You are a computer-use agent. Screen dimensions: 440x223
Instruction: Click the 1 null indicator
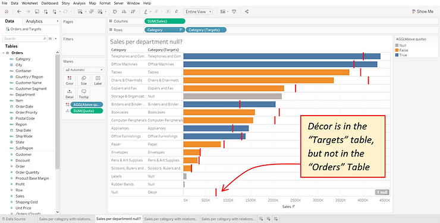[382, 192]
